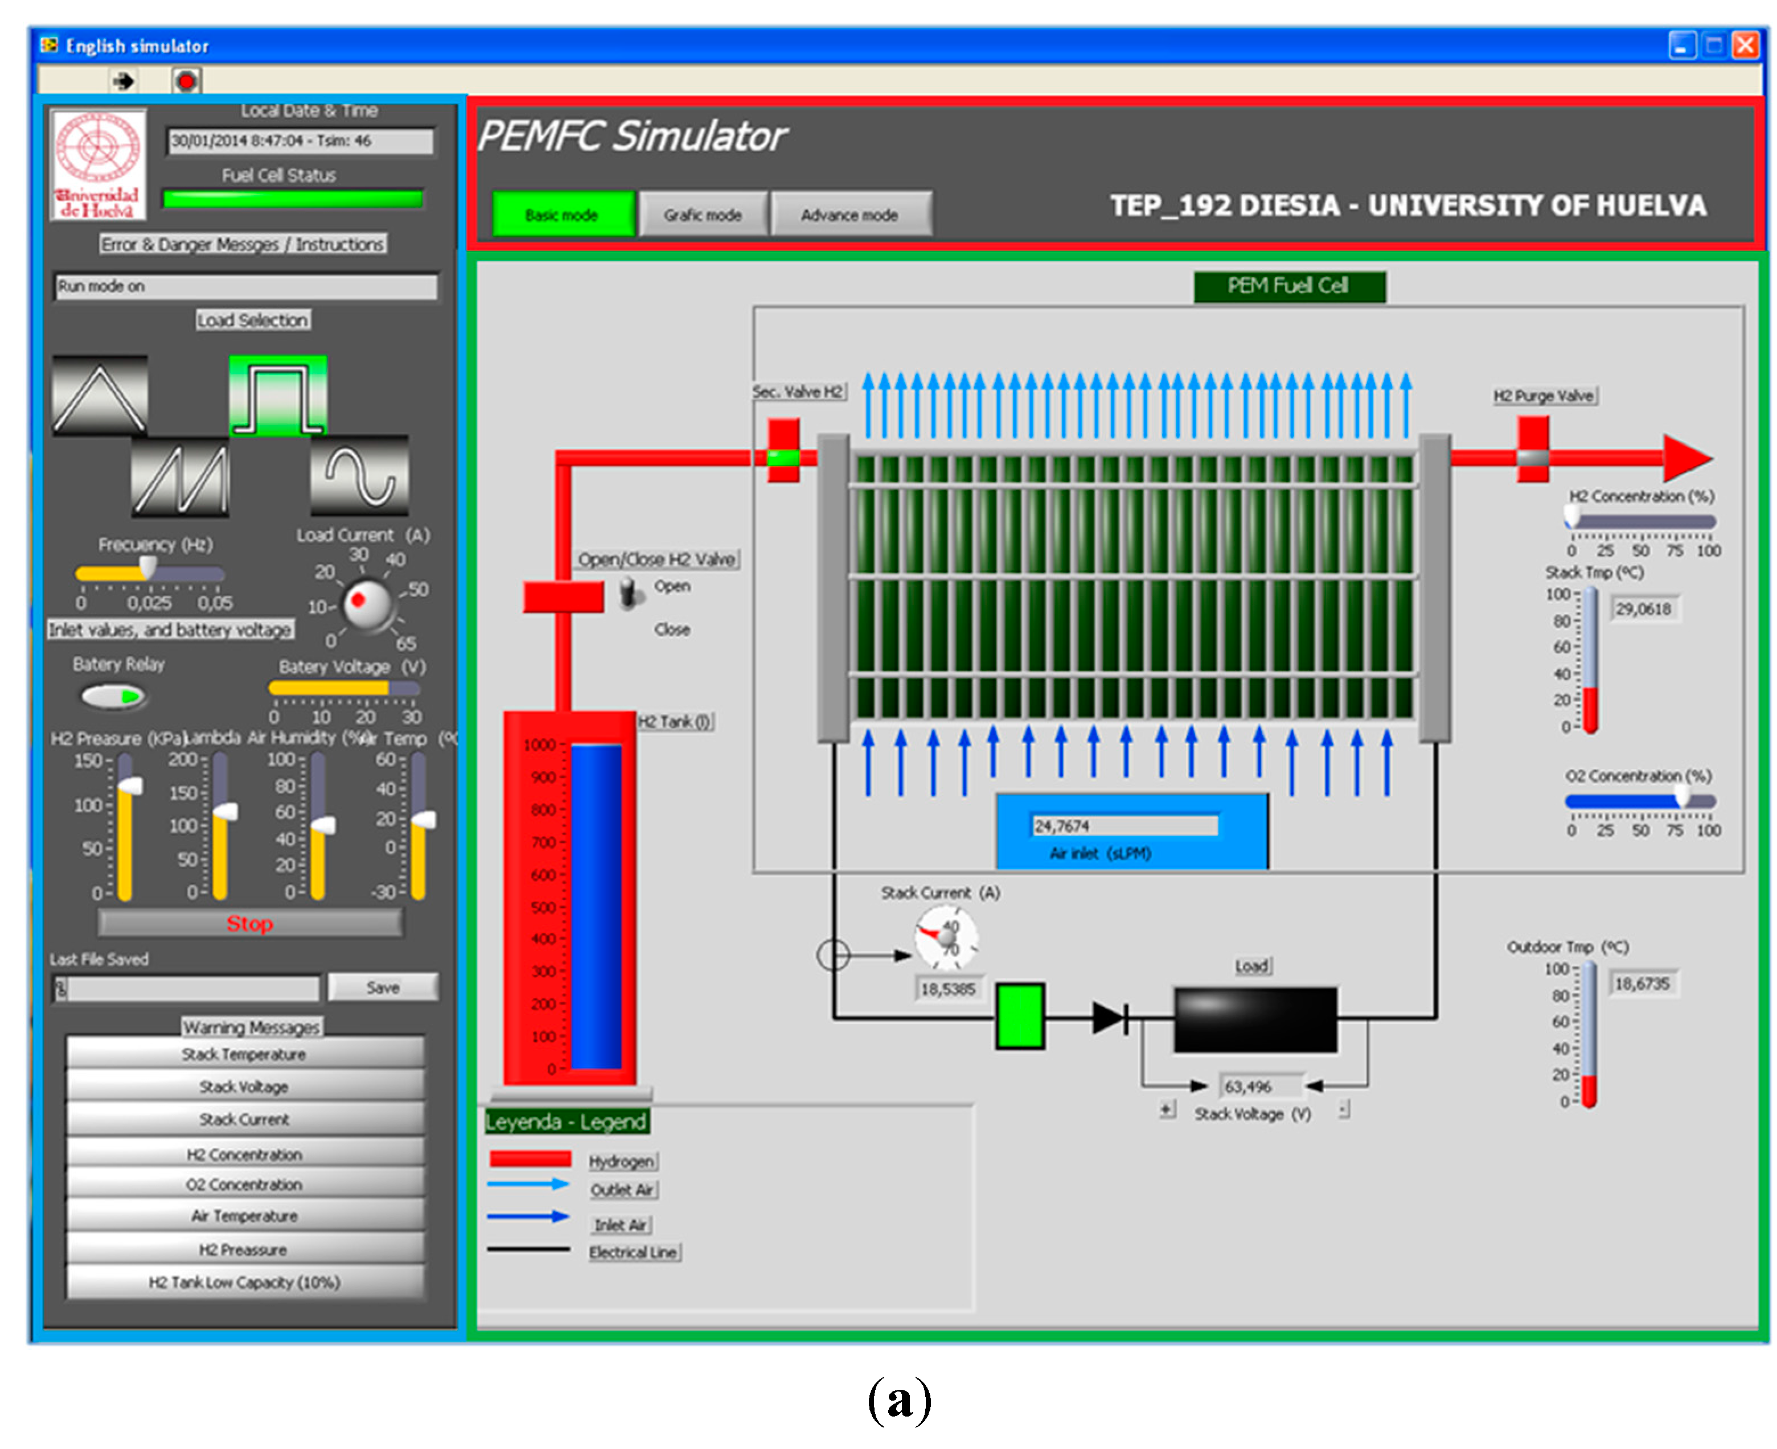Click the green load switch block

click(x=1020, y=1016)
